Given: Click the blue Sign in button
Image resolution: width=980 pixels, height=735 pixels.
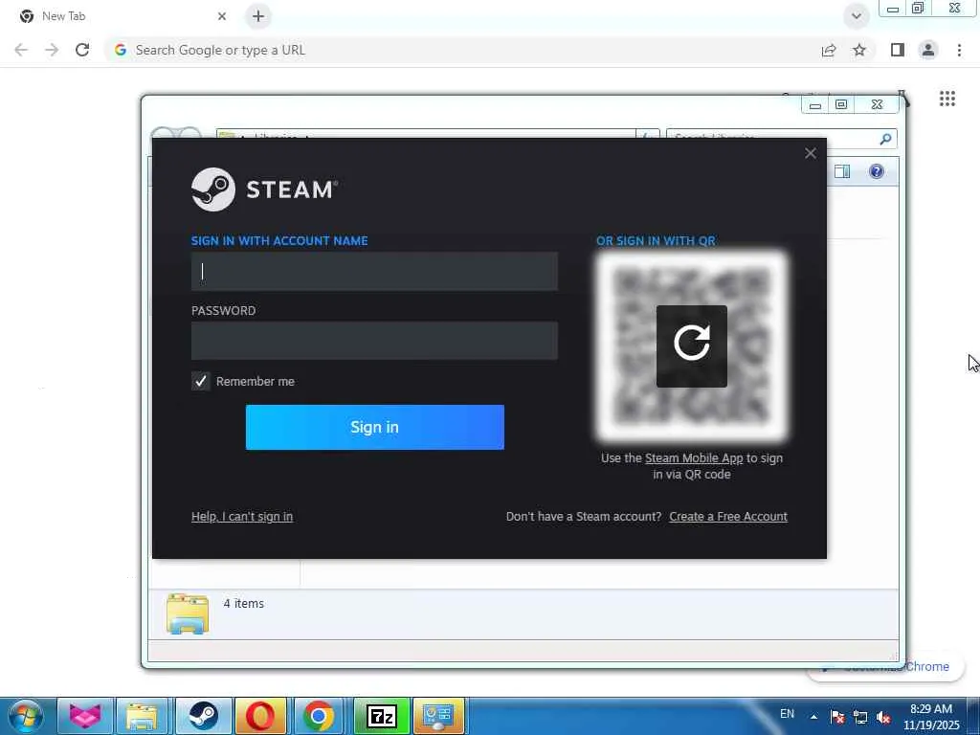Looking at the screenshot, I should [374, 427].
